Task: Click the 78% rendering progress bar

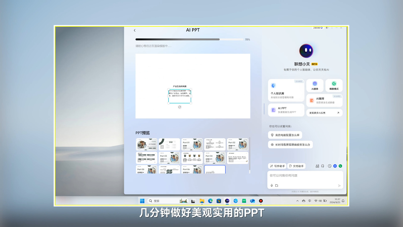Action: pos(189,39)
